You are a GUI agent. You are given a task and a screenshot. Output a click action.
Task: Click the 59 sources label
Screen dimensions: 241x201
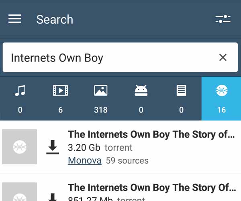pos(127,161)
